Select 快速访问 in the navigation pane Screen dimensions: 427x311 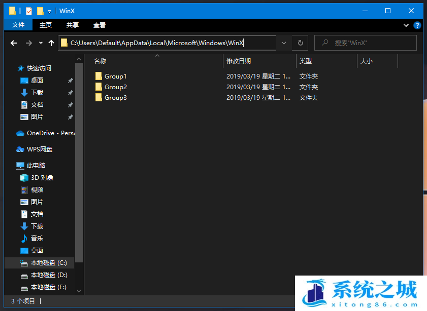(39, 68)
